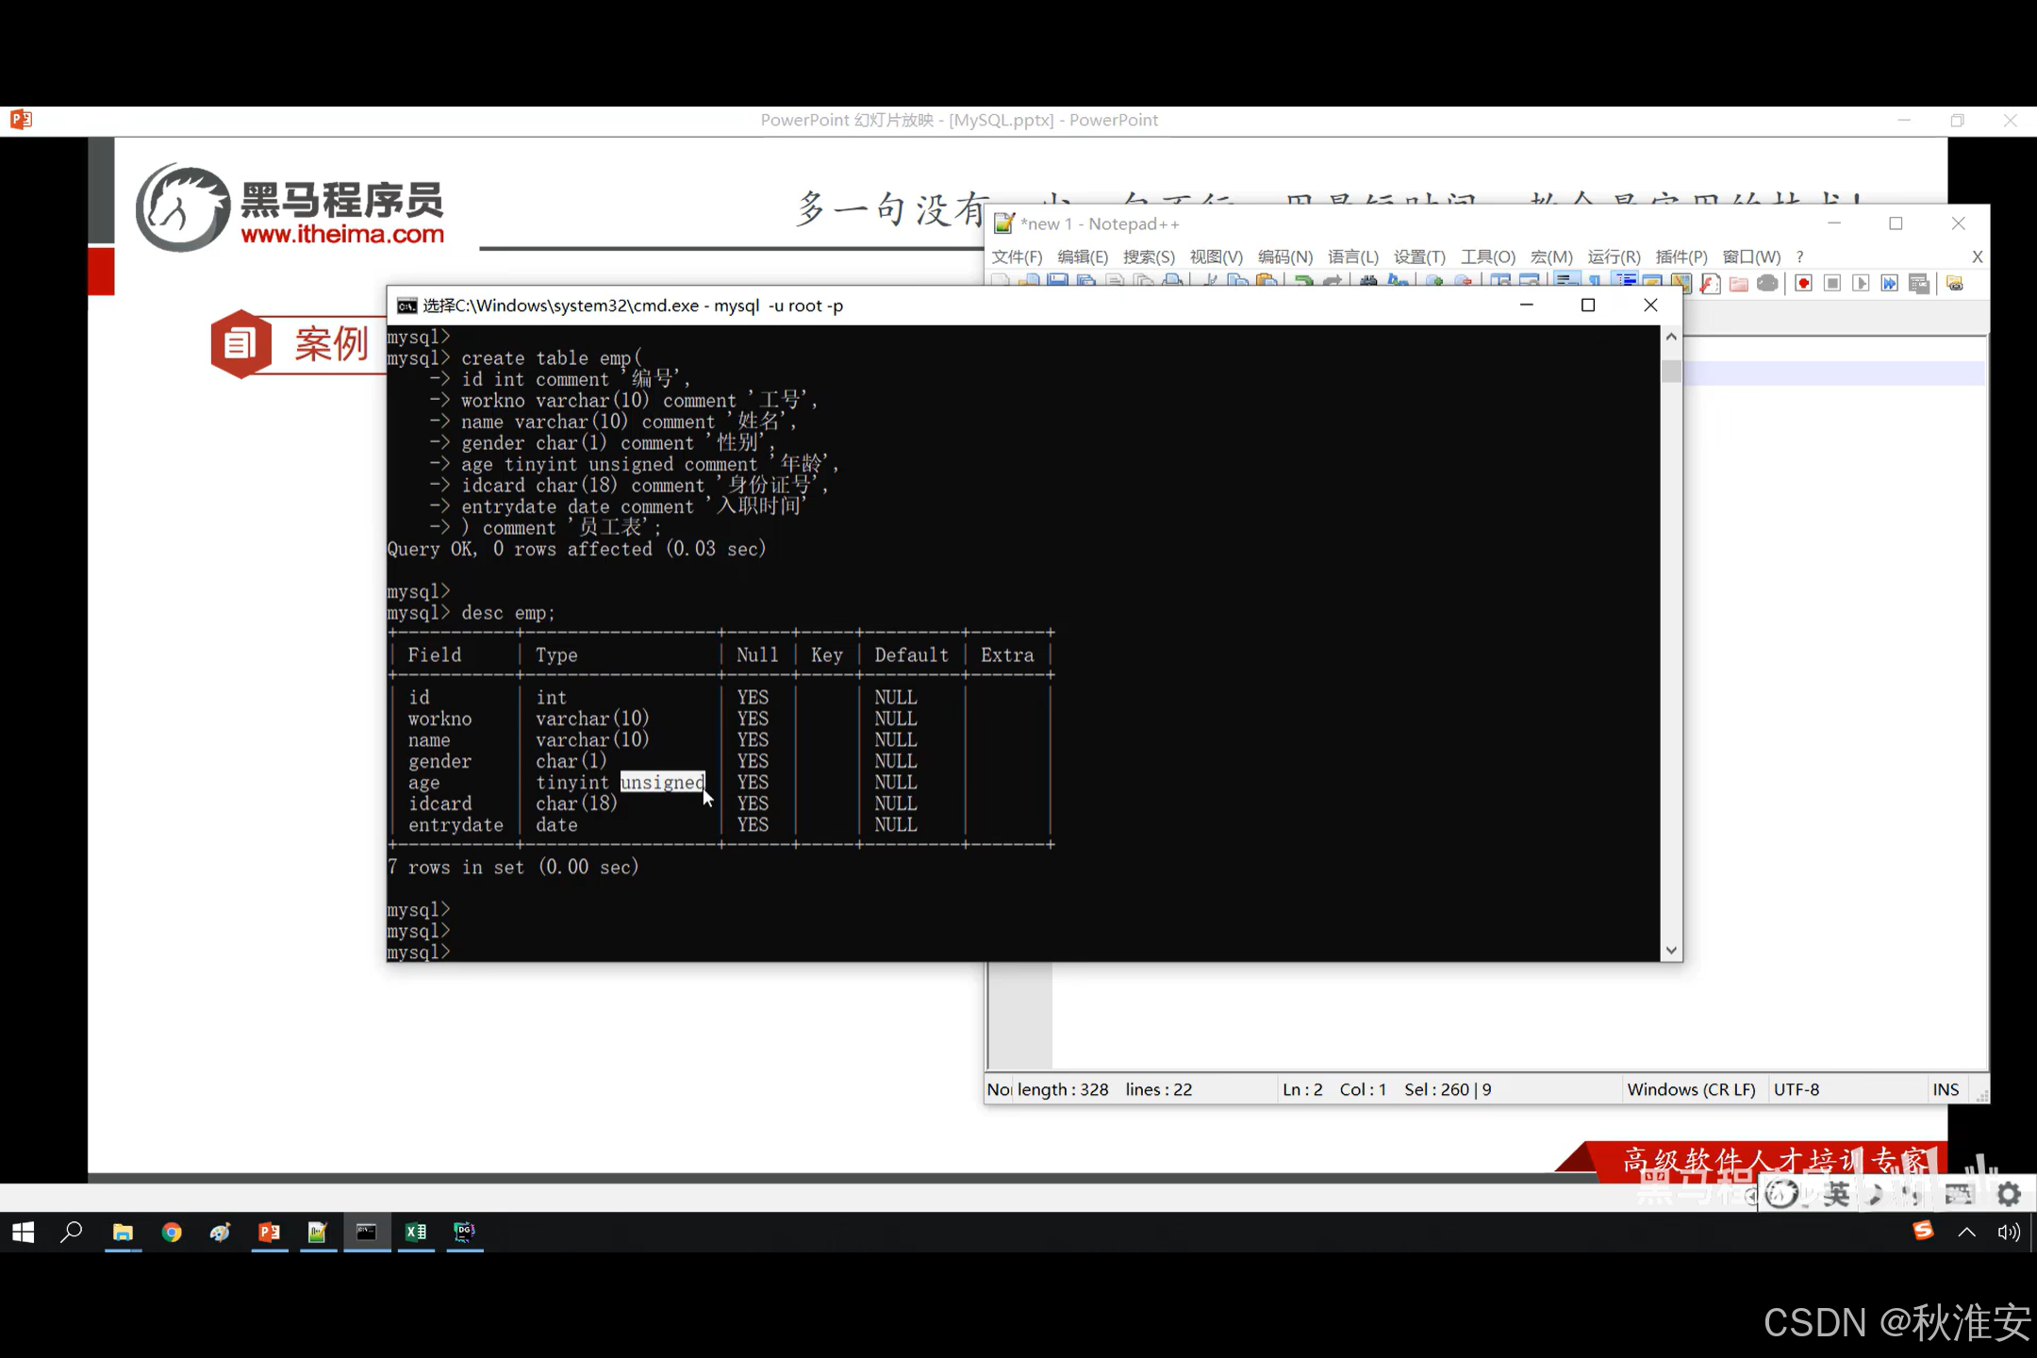Click the macro Stop Recording square icon

(1832, 283)
